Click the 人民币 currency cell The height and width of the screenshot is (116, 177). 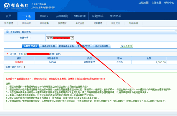click(x=120, y=62)
